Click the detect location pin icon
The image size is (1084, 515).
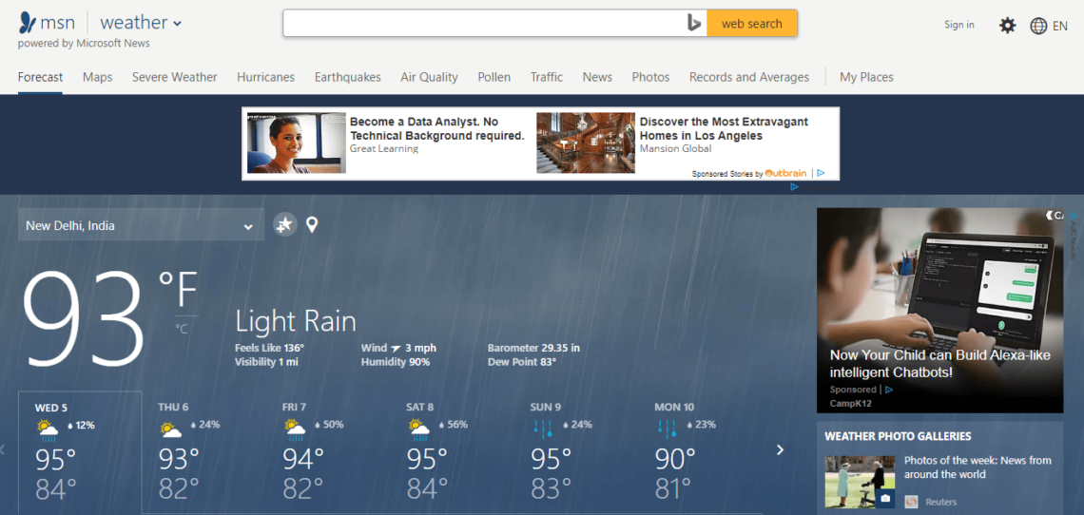pos(312,225)
